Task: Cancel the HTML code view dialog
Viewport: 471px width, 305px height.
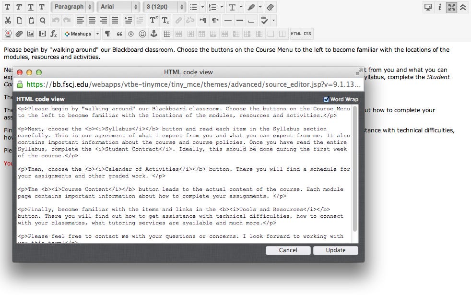Action: (288, 250)
